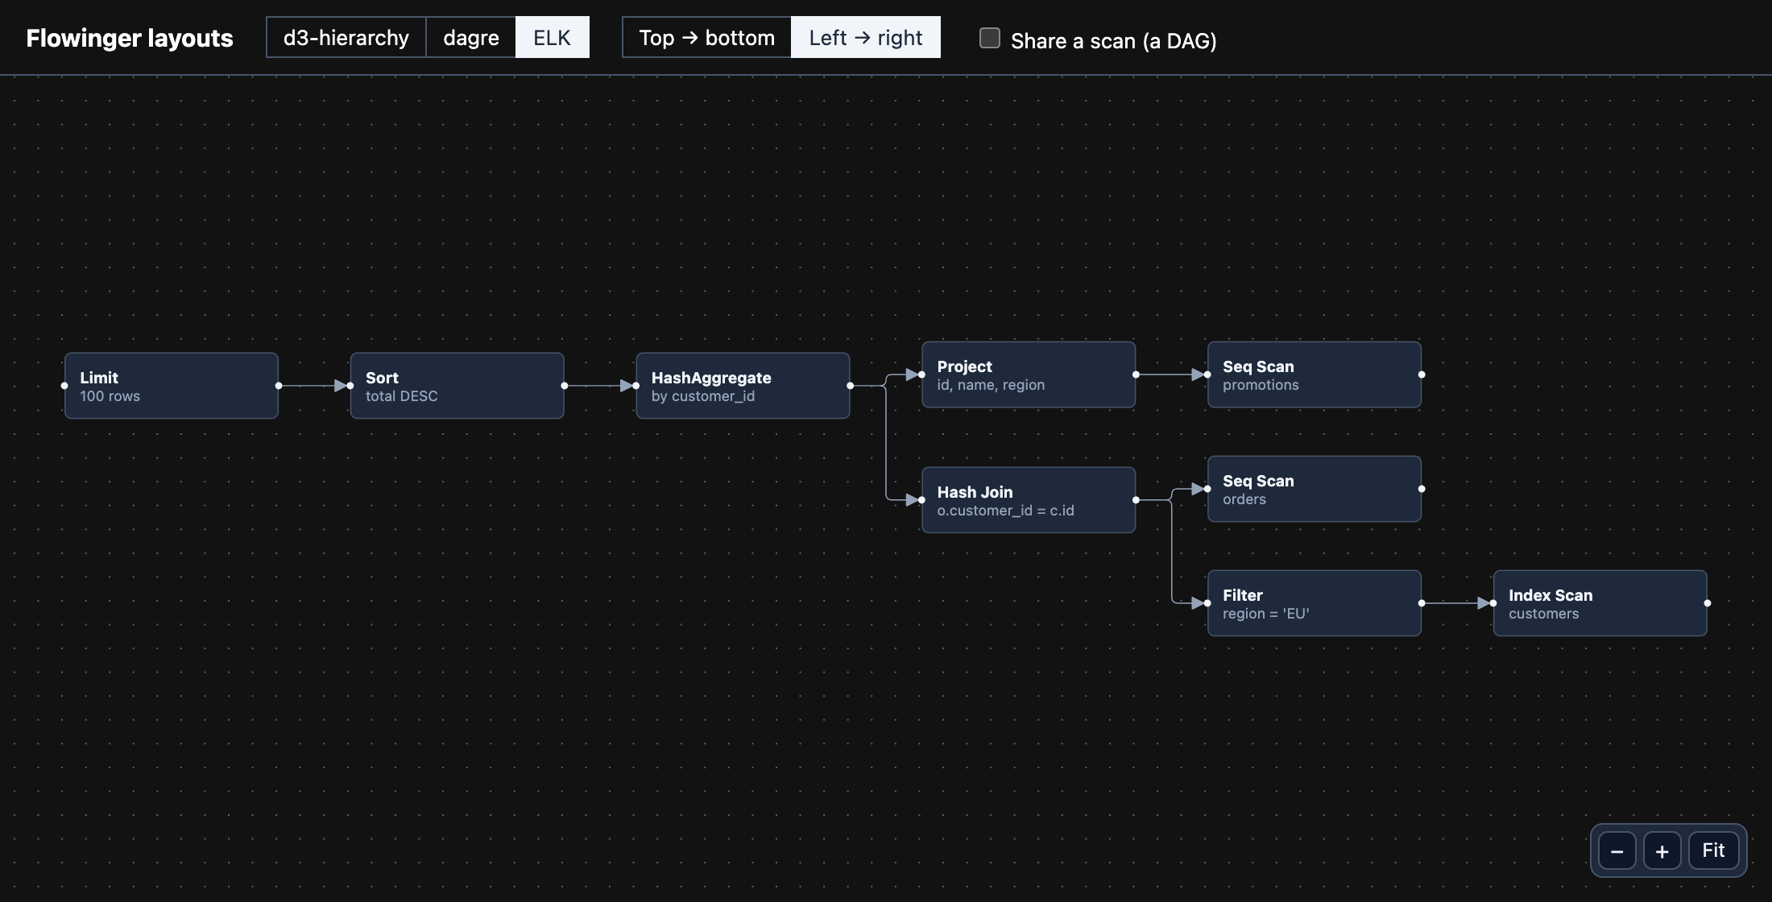Click the zoom out minus button

coord(1617,851)
